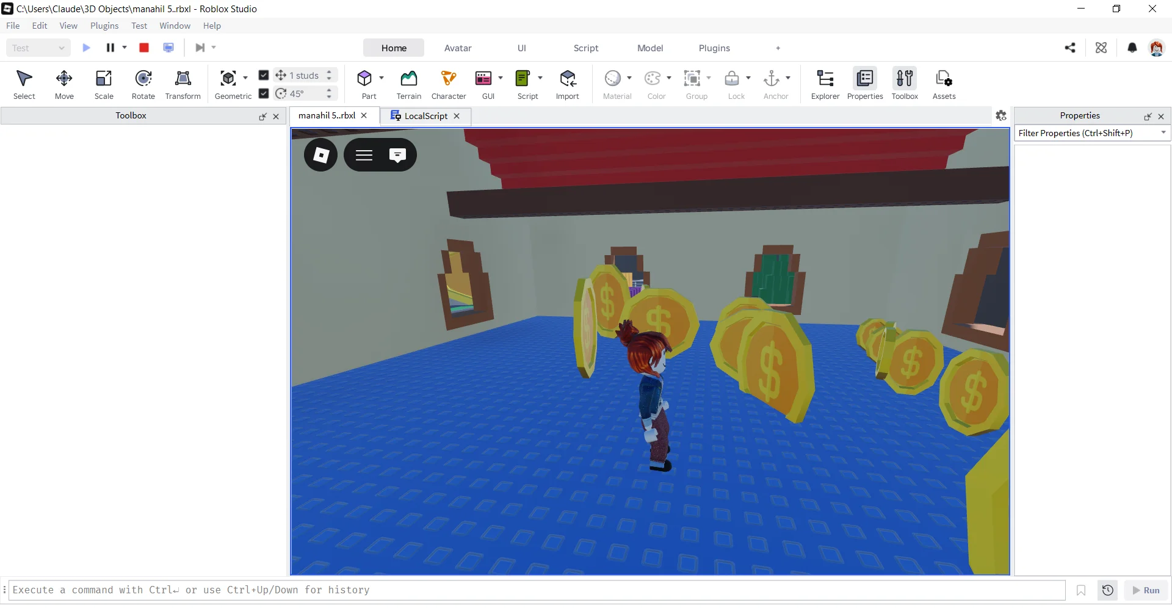
Task: Open the in-game chat bubble
Action: (397, 155)
